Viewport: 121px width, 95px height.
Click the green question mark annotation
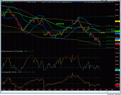click(x=100, y=46)
